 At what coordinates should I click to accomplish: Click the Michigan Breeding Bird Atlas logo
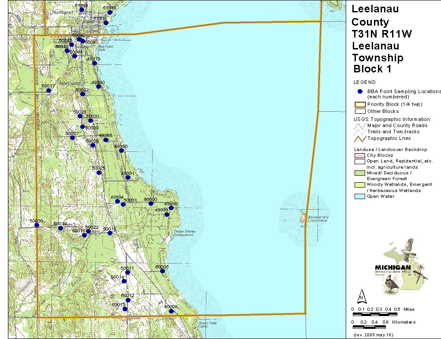click(399, 266)
